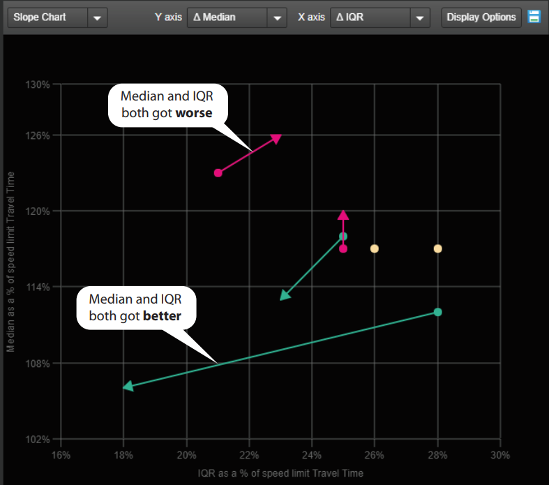Open the X axis Δ IQR dropdown
549x485 pixels.
370,17
